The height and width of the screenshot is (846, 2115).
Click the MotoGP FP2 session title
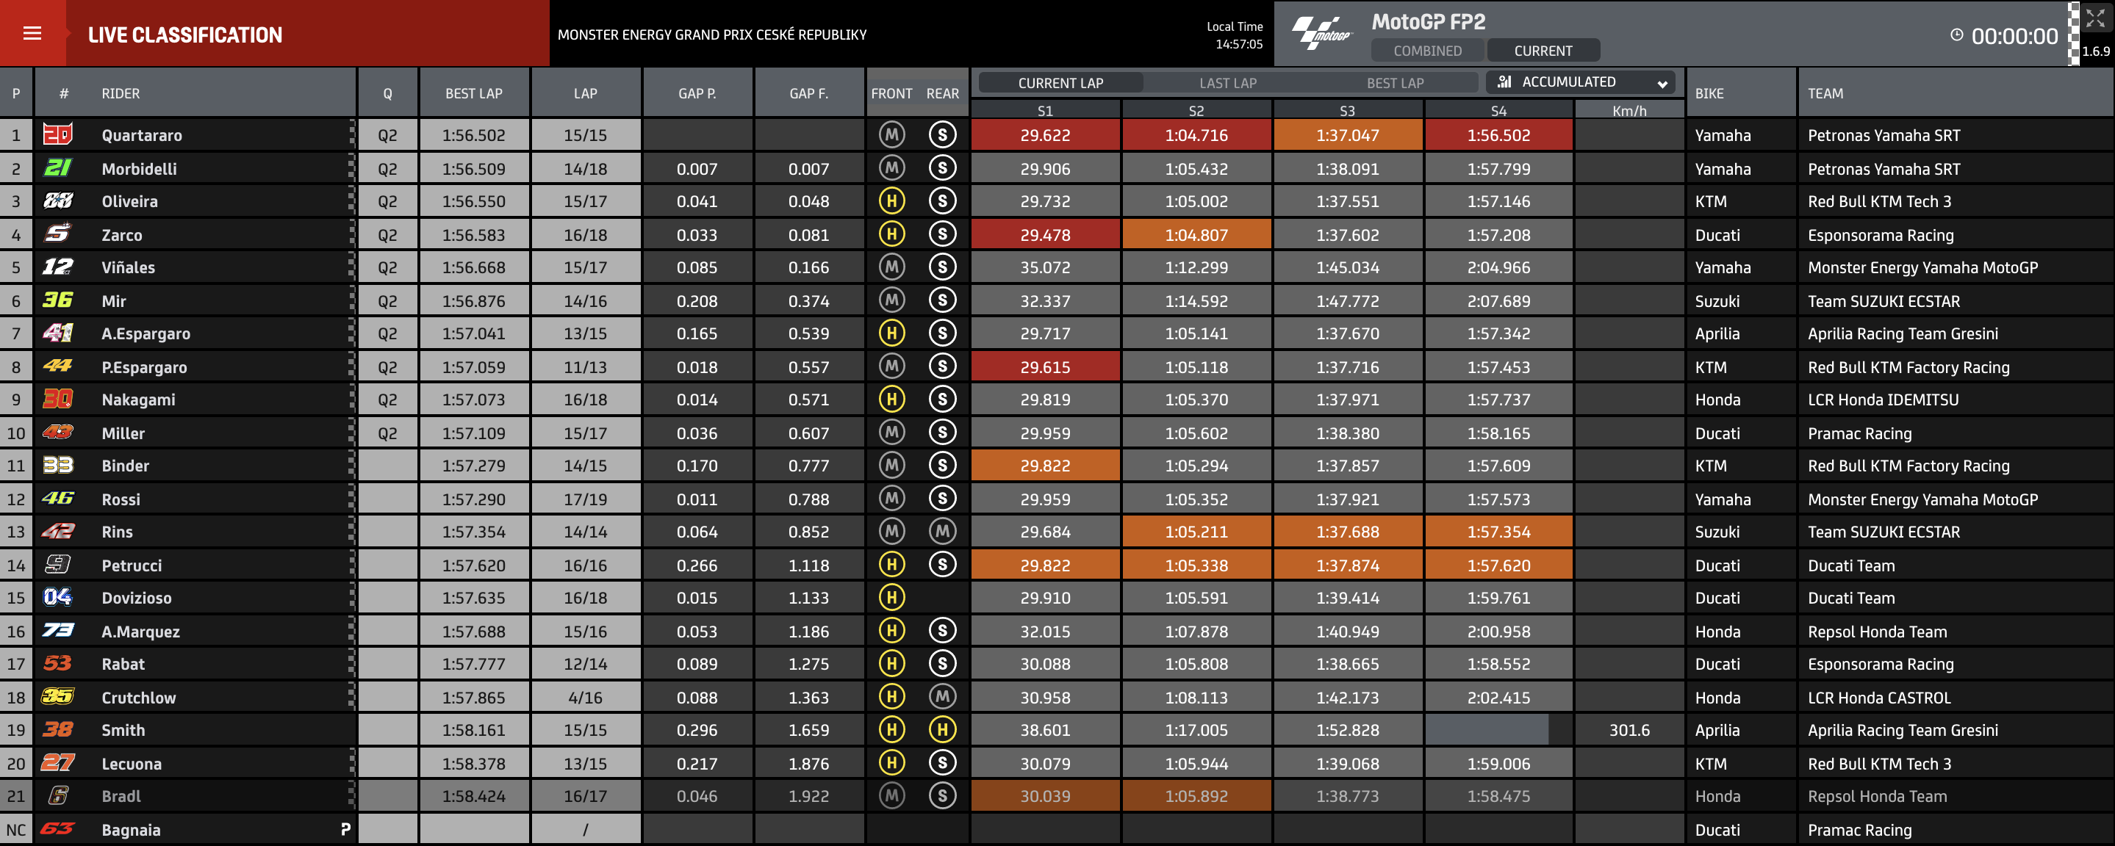point(1428,21)
